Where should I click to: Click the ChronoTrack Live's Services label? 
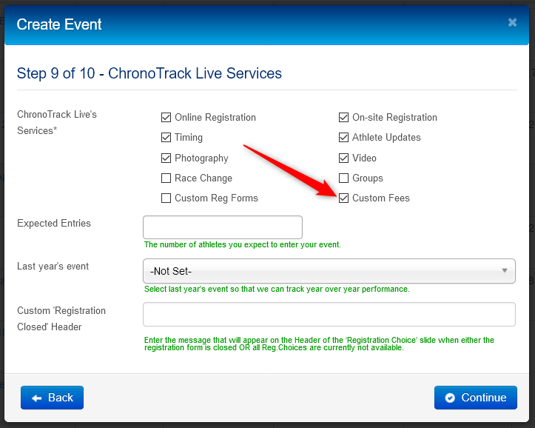coord(57,122)
